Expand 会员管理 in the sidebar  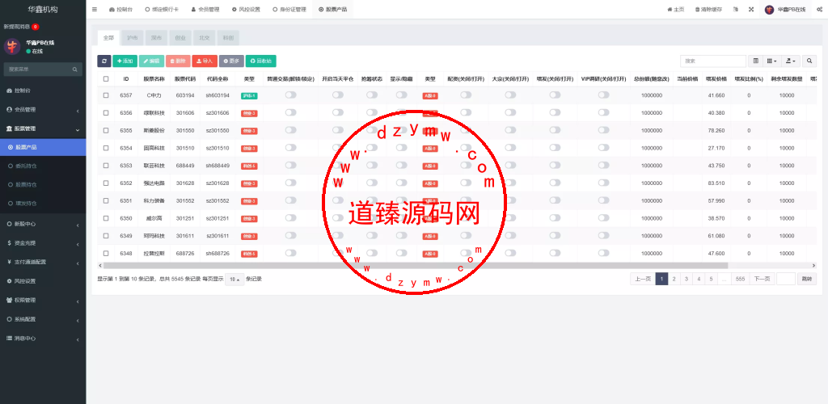[x=43, y=110]
